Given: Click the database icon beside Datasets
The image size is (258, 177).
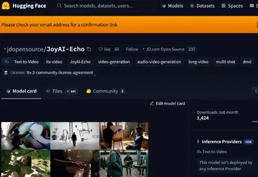Looking at the screenshot, I should 192,6.
